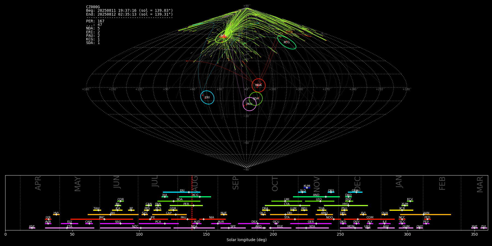Click the GEM shower bar in timeline
This screenshot has height=246, width=492.
click(x=355, y=192)
